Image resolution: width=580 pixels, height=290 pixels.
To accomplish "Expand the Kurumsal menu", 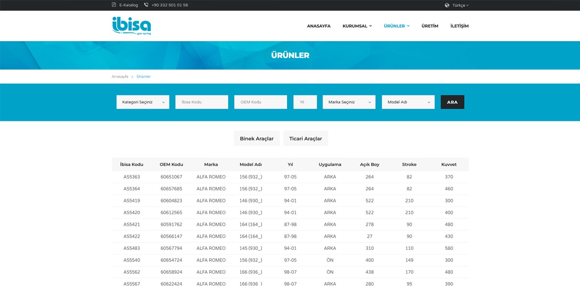I will [x=357, y=26].
